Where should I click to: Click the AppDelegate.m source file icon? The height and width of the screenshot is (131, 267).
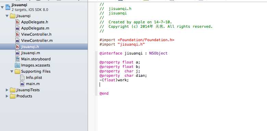(x=17, y=28)
